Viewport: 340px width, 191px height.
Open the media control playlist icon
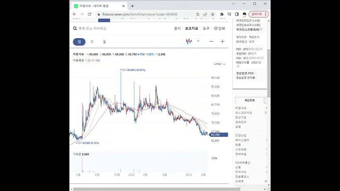tap(229, 14)
